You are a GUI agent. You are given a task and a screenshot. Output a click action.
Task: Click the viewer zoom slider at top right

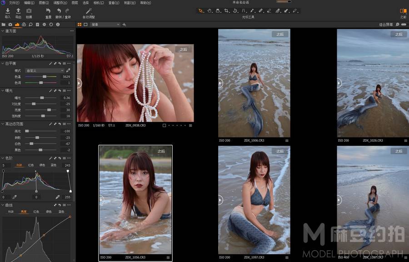click(x=404, y=25)
